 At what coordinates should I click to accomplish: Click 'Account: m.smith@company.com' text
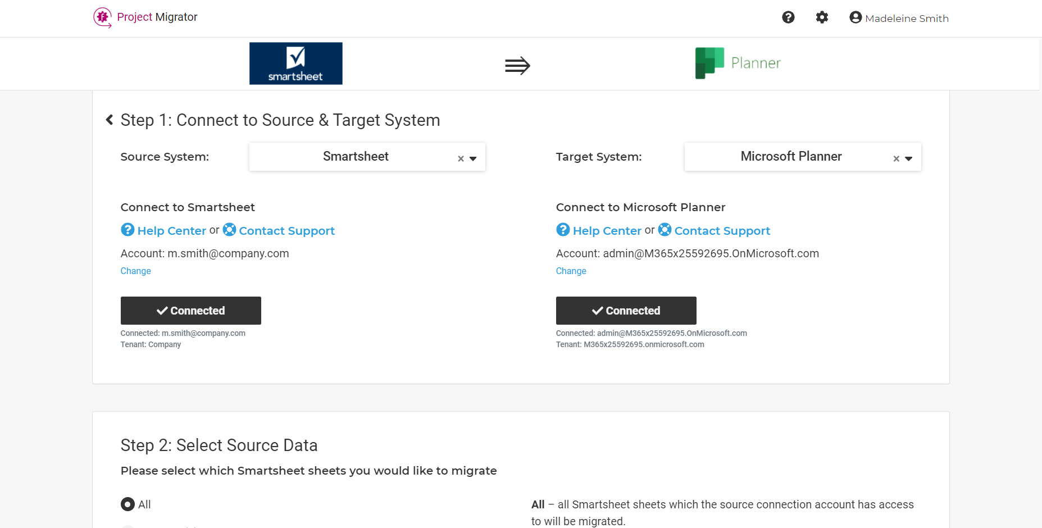click(x=204, y=253)
